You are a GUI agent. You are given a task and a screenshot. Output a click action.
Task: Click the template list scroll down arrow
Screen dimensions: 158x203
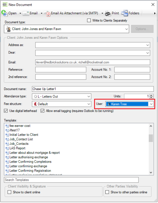(x=151, y=172)
